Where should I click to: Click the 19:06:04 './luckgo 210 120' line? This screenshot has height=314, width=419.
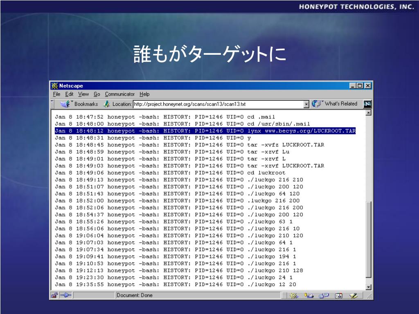pos(179,235)
